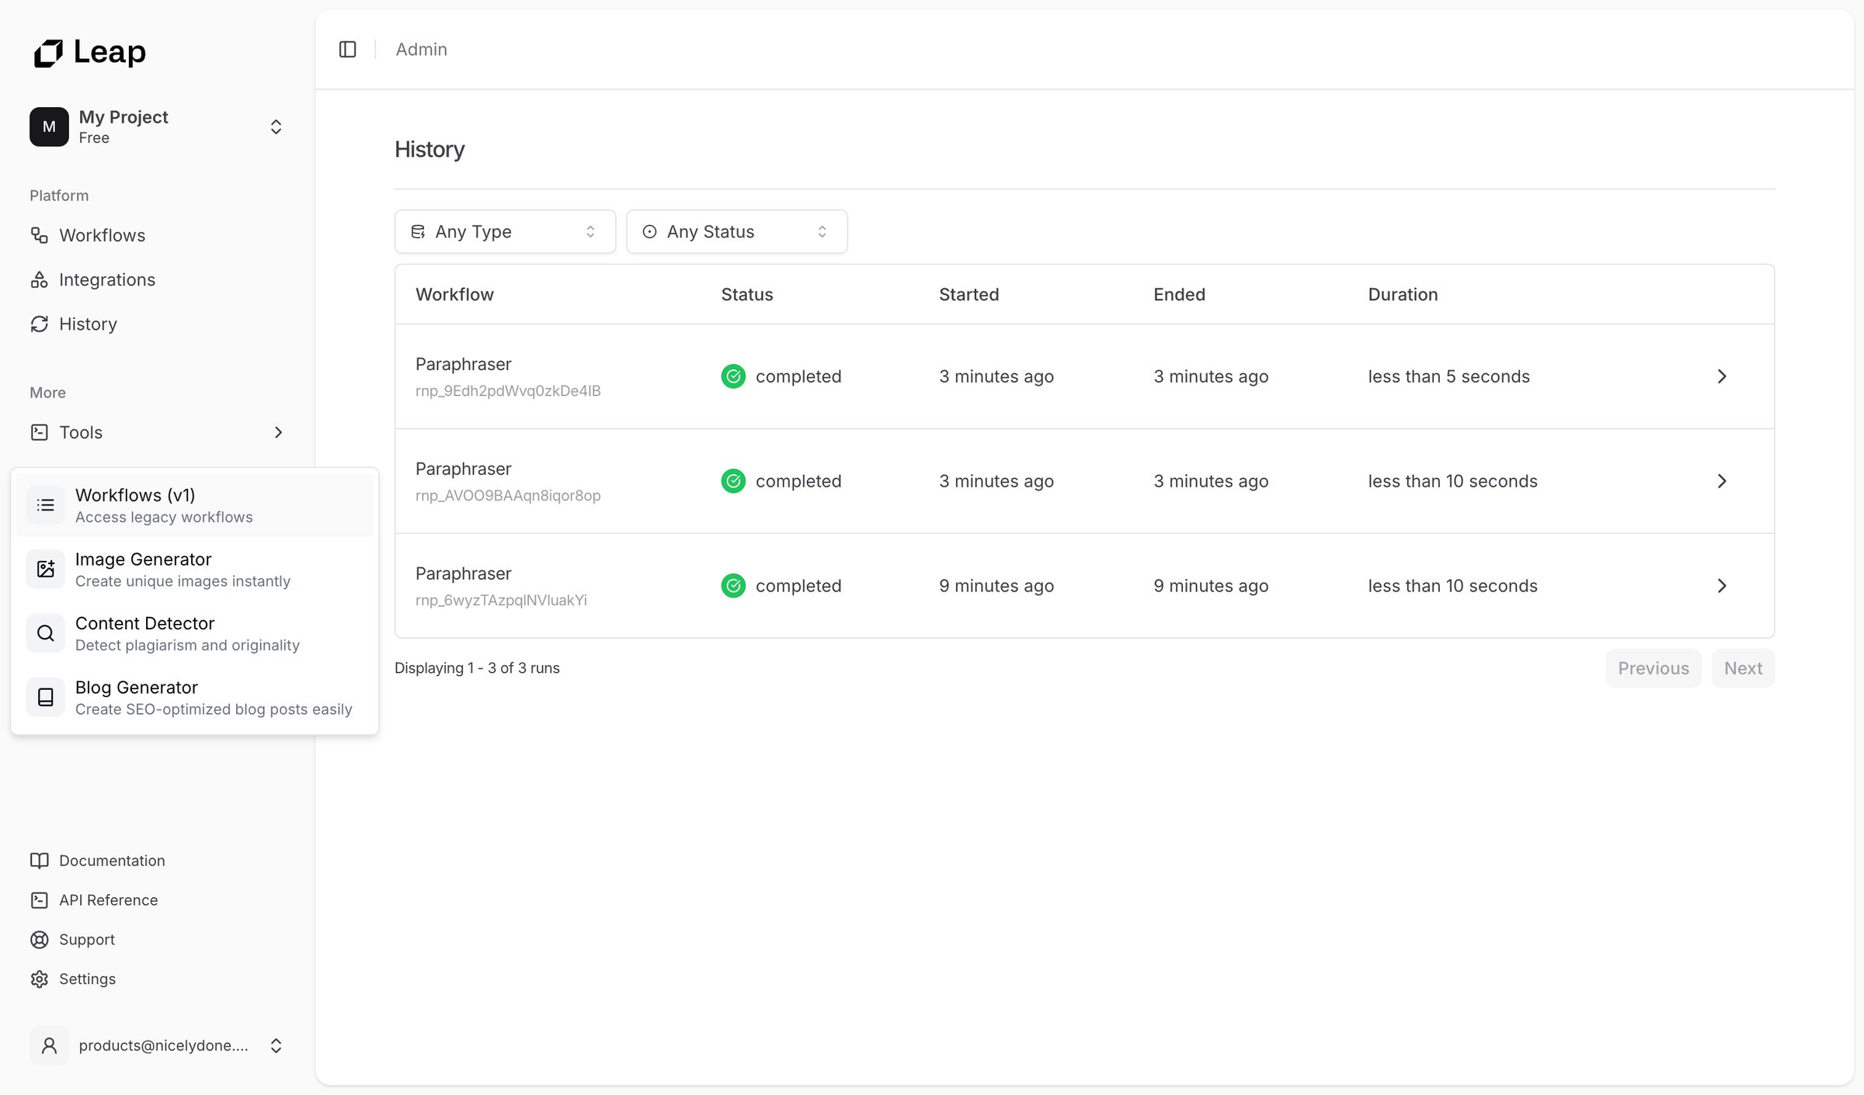Toggle the sidebar panel icon
The width and height of the screenshot is (1864, 1095).
(x=348, y=50)
